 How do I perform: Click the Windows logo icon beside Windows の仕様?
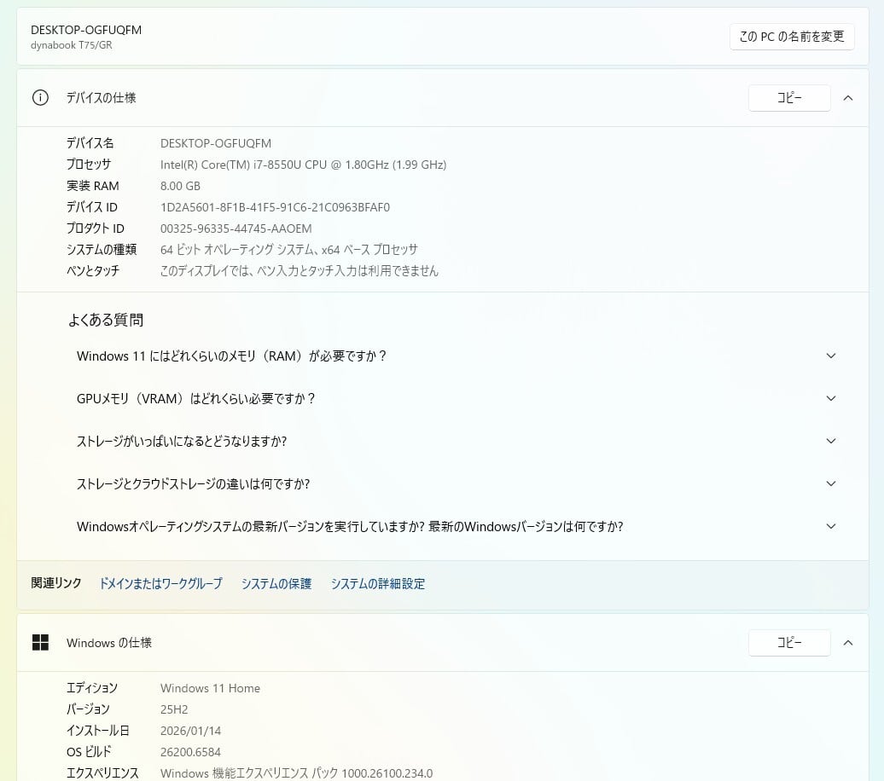[40, 643]
